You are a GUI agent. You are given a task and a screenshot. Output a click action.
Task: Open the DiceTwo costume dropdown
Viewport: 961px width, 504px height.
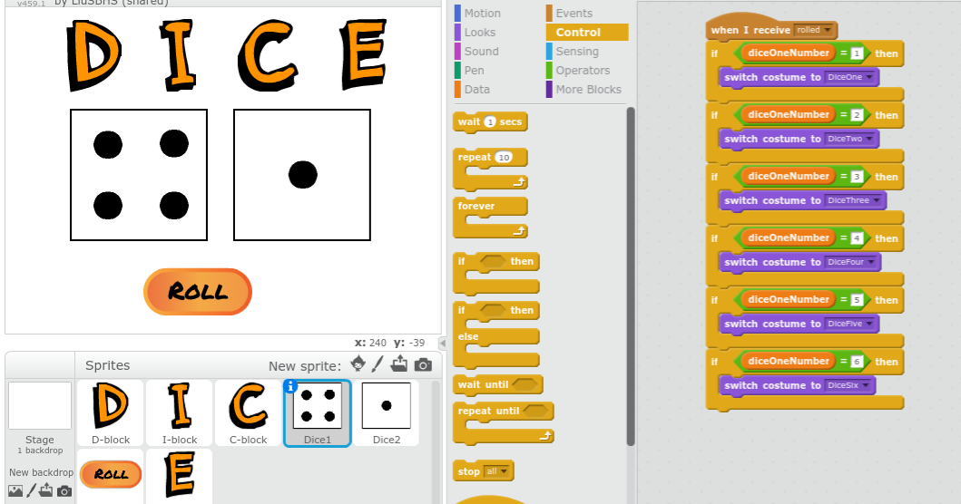(x=849, y=139)
